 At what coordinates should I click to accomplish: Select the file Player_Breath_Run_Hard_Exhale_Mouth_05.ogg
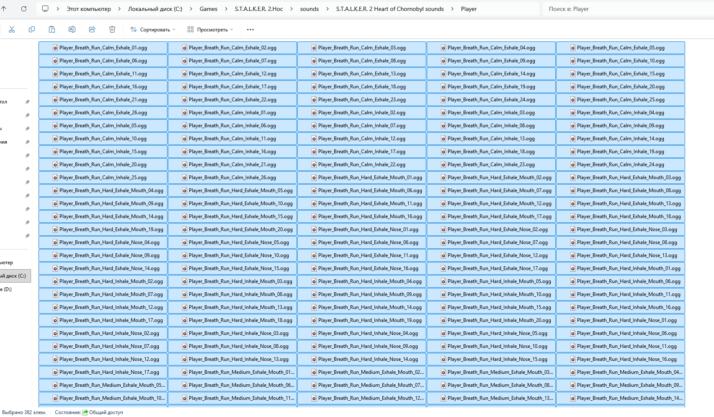[x=232, y=190]
